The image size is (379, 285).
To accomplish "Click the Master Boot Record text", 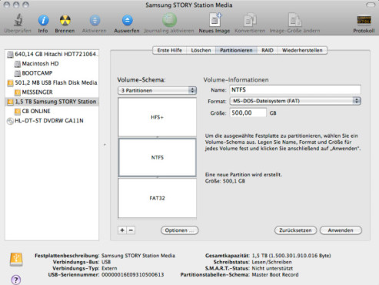I will (275, 275).
